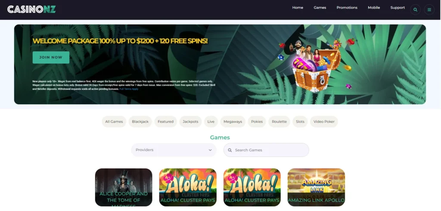Open the Full Terms Apply link
441x211 pixels.
(x=129, y=89)
